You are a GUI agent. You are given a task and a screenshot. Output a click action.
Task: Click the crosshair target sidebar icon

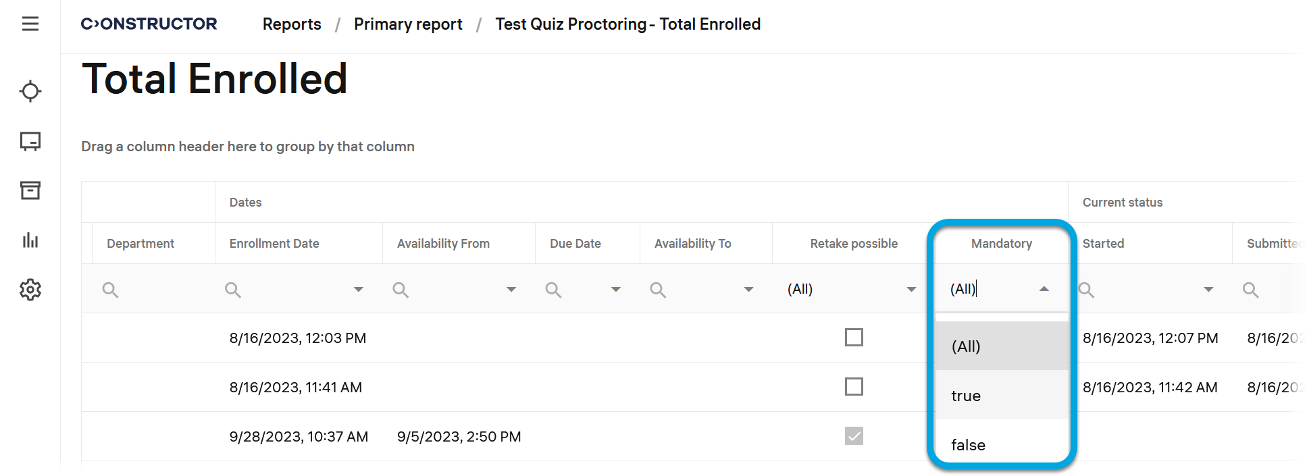coord(30,91)
